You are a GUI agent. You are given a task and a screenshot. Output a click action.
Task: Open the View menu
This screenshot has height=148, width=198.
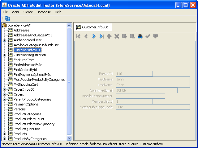coord(15,12)
